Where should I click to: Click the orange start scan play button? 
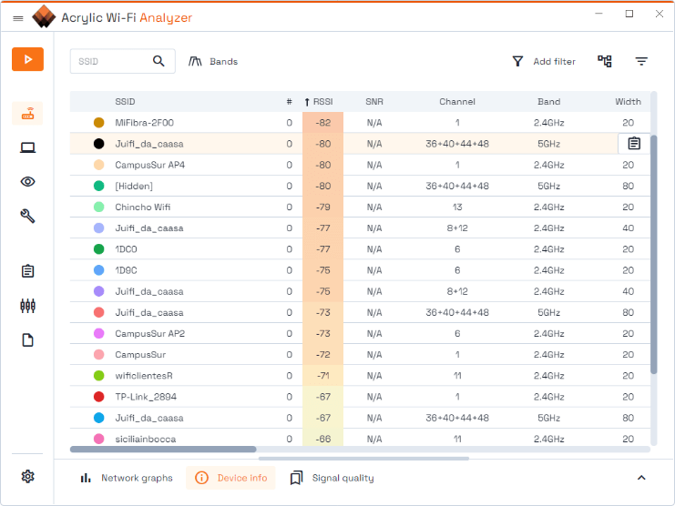[x=27, y=59]
